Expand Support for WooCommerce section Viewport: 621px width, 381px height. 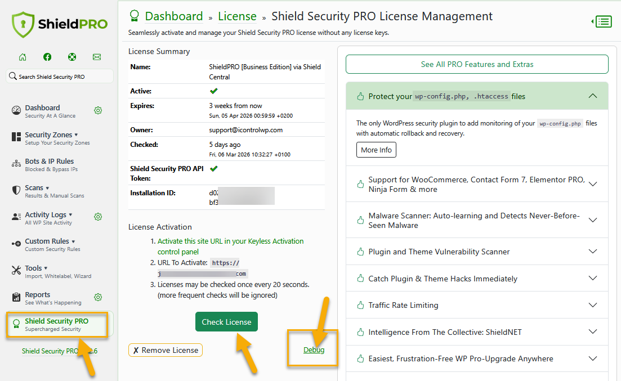coord(477,184)
